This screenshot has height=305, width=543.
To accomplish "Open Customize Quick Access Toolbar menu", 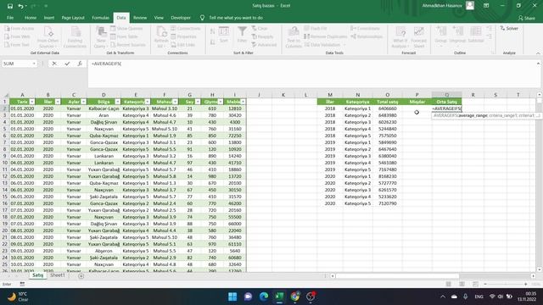I will click(46, 6).
